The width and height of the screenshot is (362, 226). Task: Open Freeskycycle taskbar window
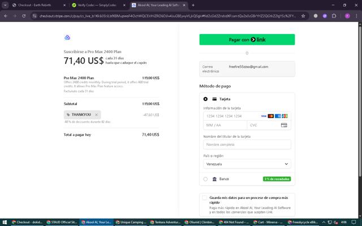click(x=303, y=222)
